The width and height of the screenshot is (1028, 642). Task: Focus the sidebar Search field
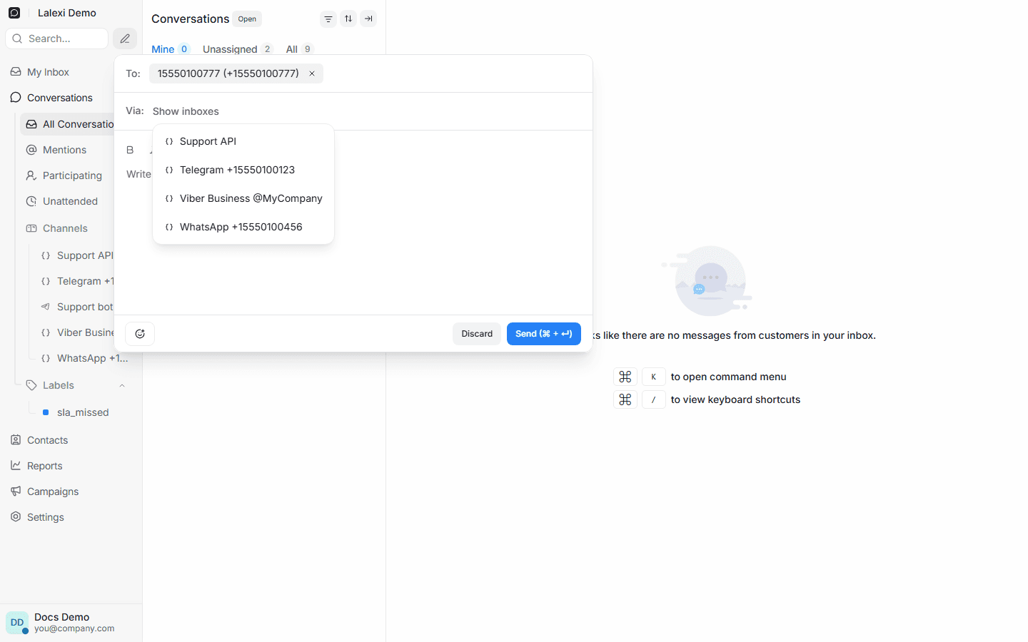click(x=57, y=39)
